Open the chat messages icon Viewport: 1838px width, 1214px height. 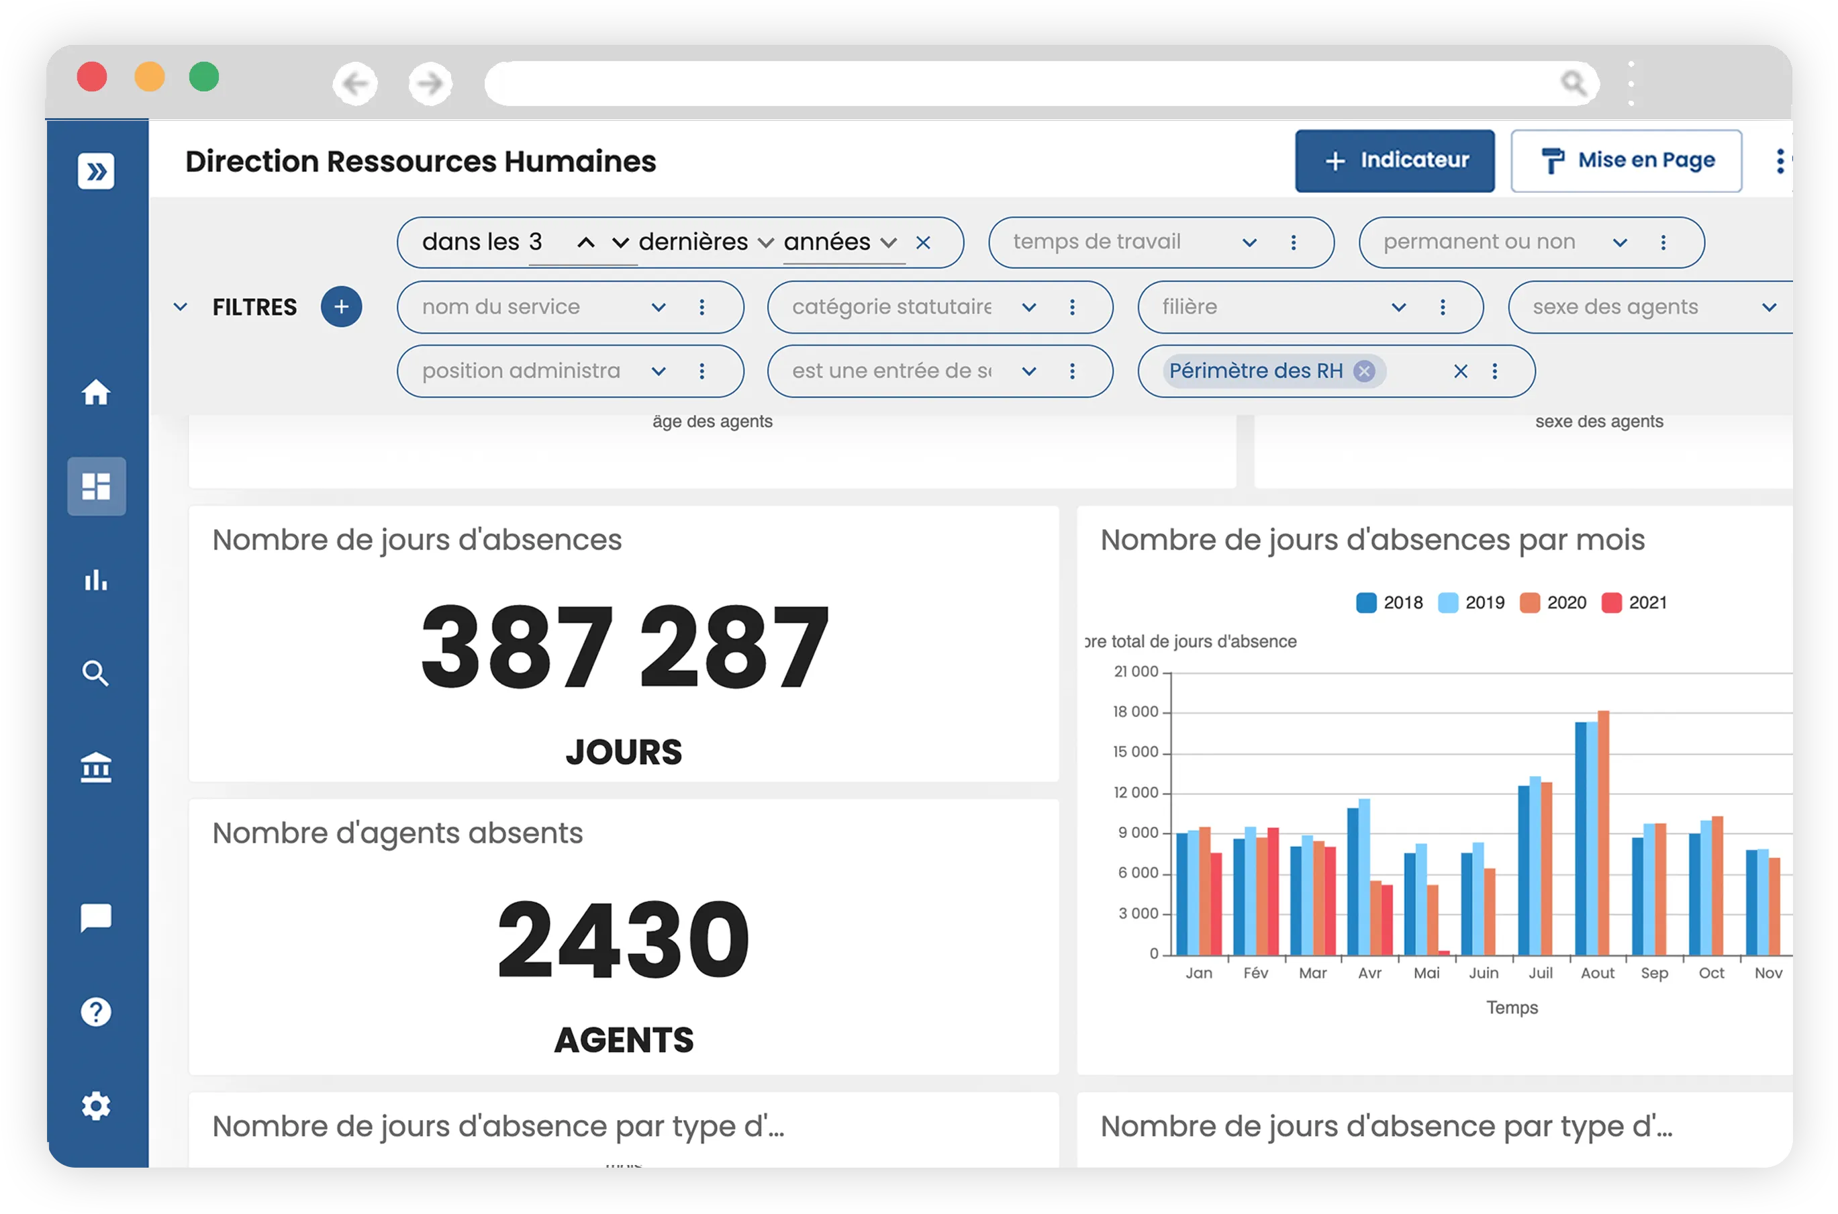pyautogui.click(x=96, y=917)
